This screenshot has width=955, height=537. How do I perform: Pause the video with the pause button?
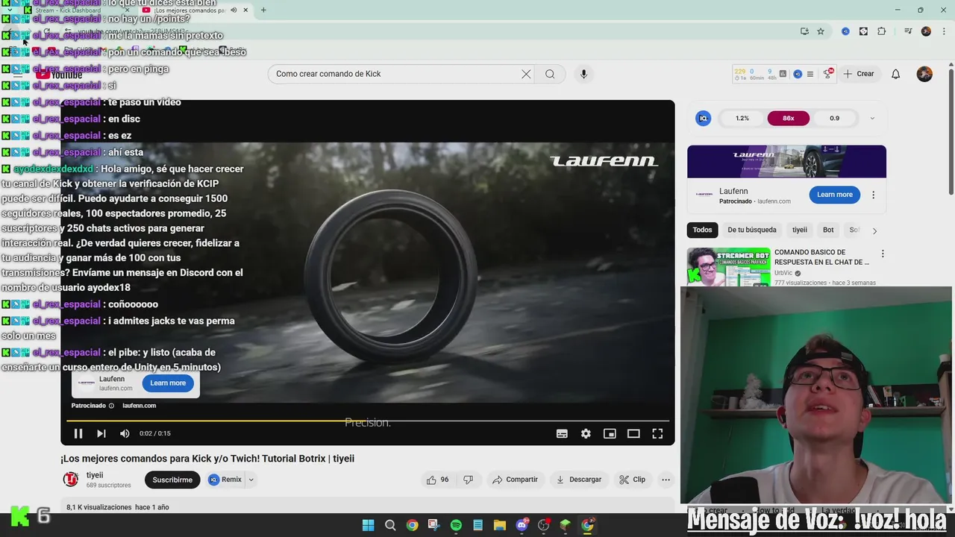78,433
